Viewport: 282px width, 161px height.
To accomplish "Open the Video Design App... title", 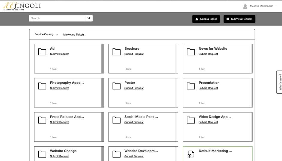I will pyautogui.click(x=215, y=117).
